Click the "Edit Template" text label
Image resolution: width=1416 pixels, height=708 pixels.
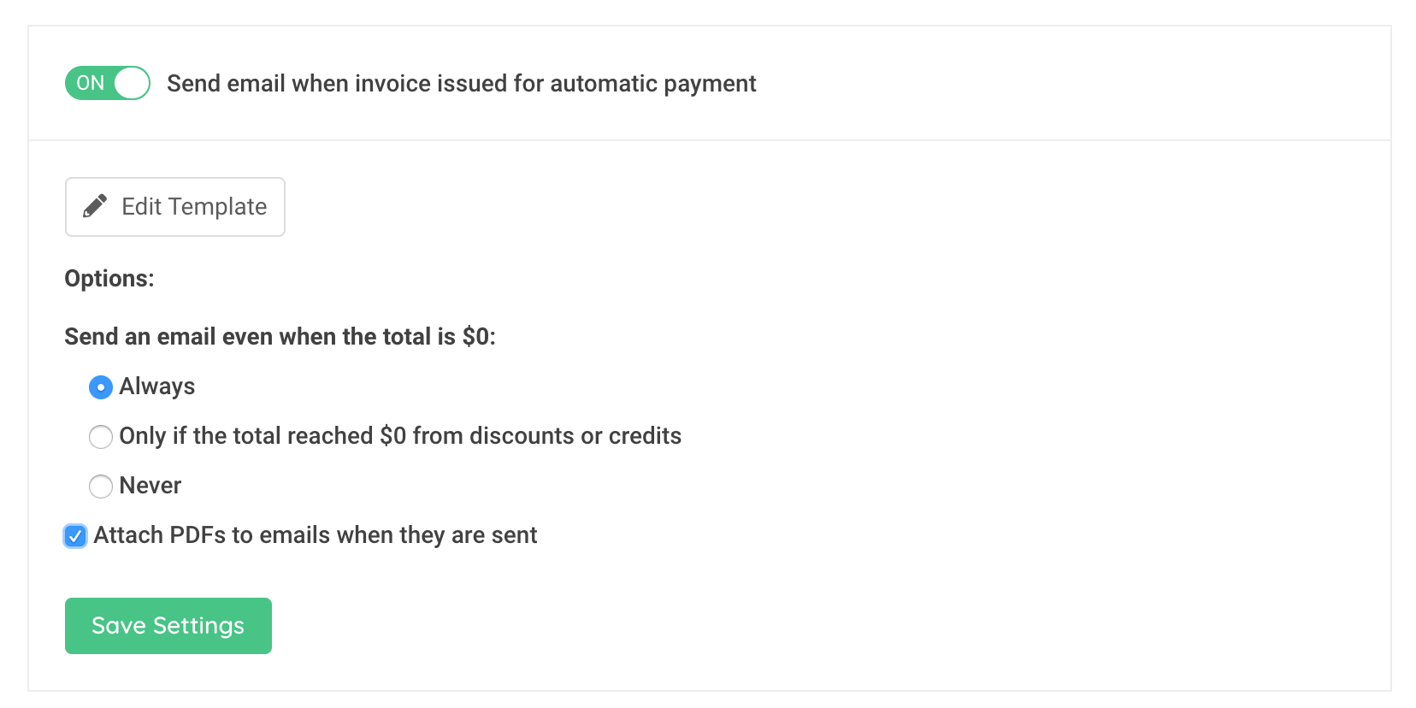coord(194,207)
